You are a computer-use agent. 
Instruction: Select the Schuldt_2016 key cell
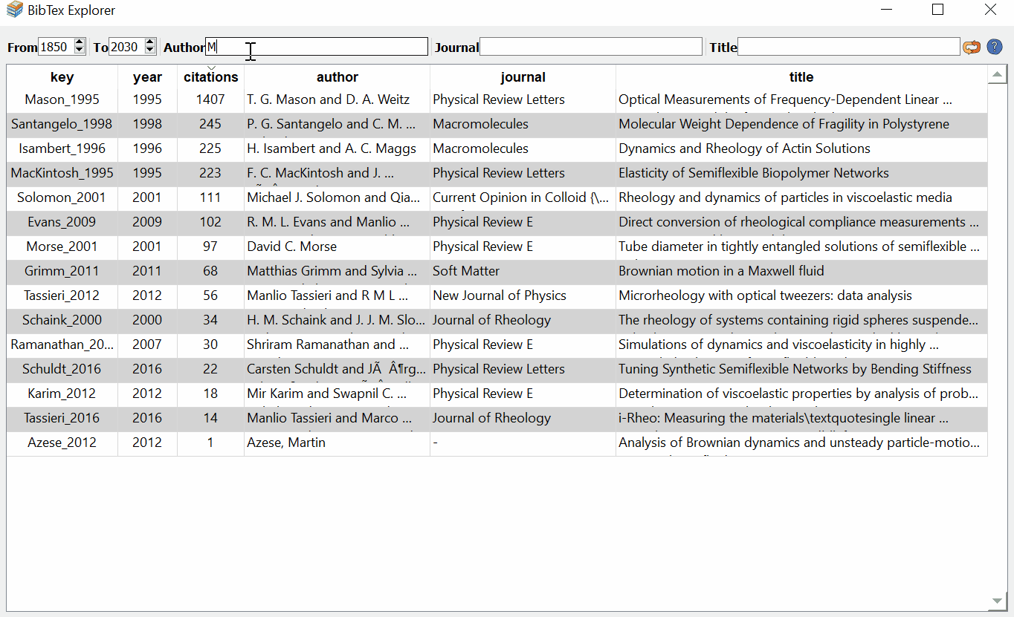coord(62,369)
